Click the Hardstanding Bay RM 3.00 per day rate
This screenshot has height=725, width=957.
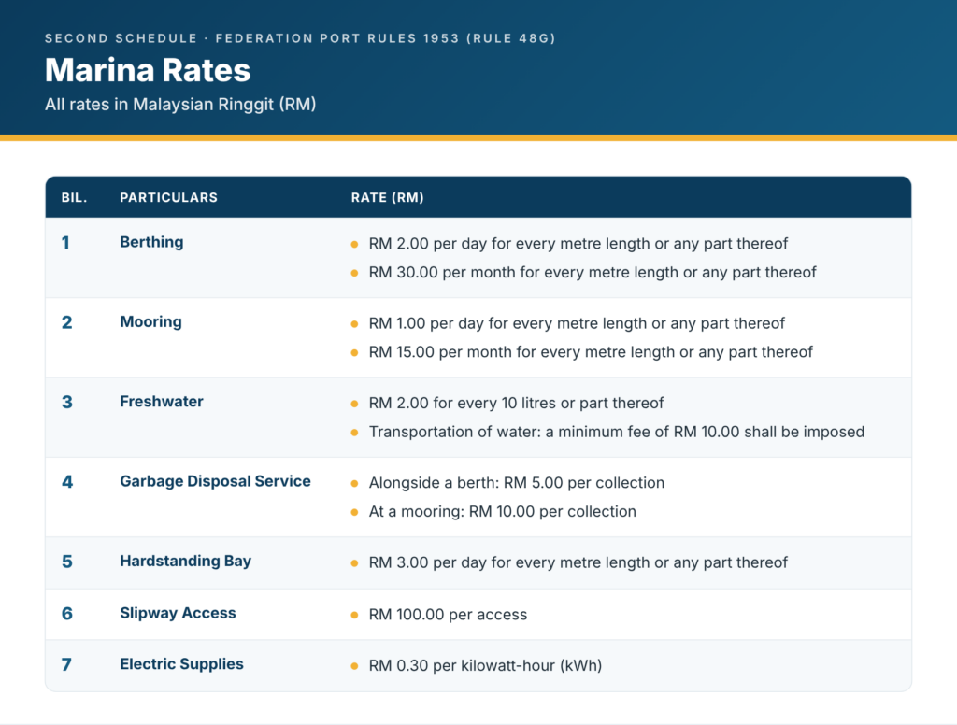coord(578,562)
